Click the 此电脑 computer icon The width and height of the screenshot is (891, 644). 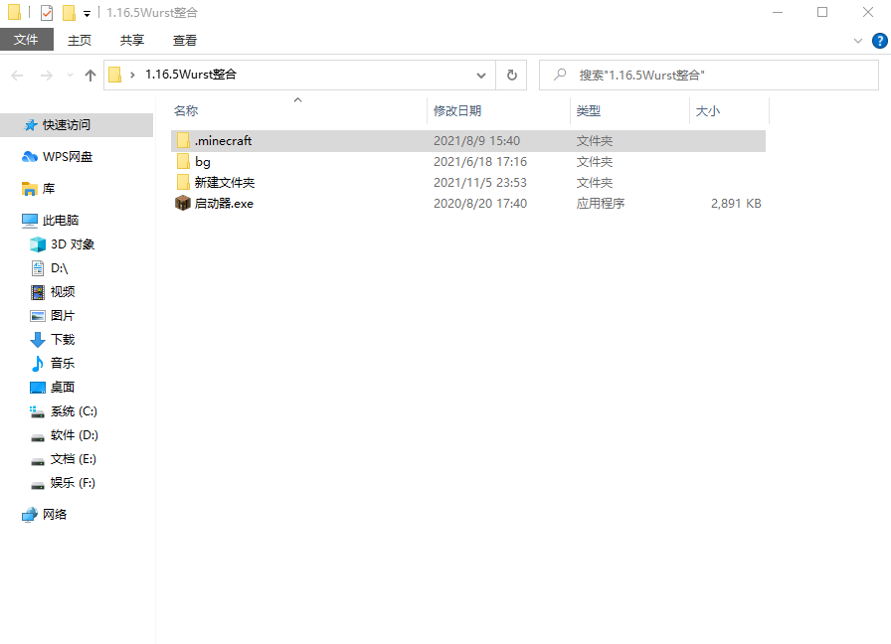click(30, 221)
